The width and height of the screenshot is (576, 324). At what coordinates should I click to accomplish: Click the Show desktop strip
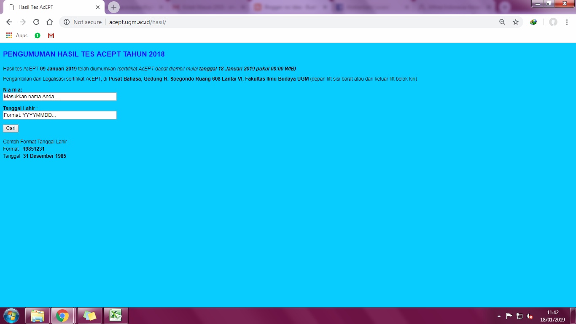tap(573, 316)
